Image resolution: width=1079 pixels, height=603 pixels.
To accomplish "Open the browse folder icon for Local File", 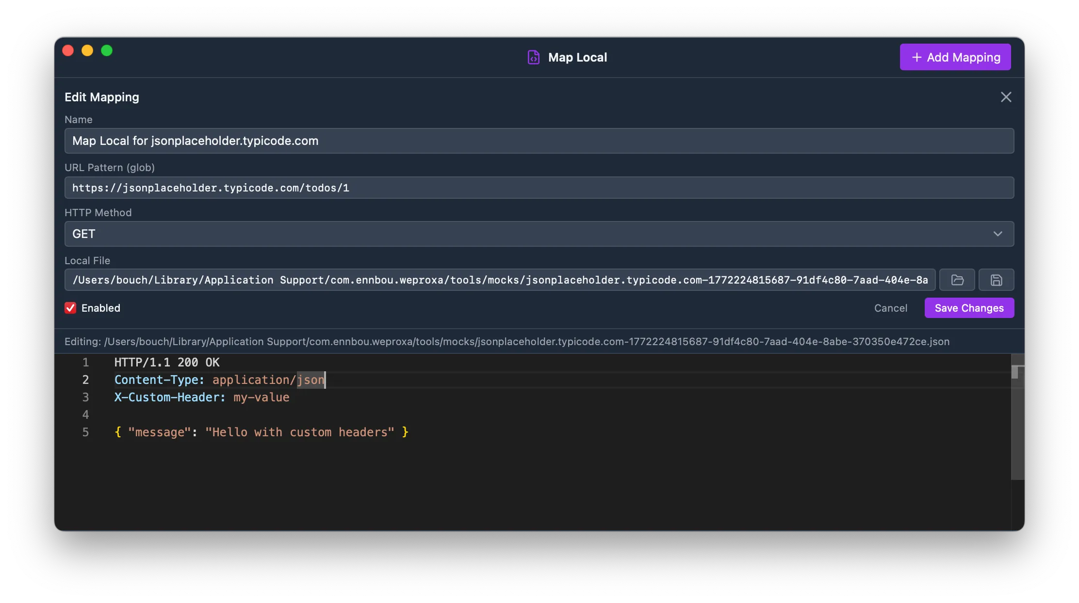I will click(957, 280).
